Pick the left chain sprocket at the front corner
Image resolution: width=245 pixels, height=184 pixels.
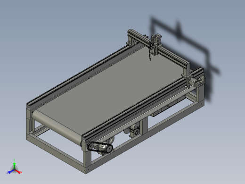coord(90,146)
